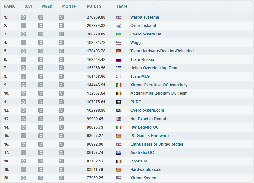Click the Australian flag beside Australia OC
Viewport: 254px width, 183px height.
(119, 153)
